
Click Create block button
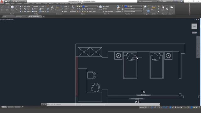(x=106, y=6)
